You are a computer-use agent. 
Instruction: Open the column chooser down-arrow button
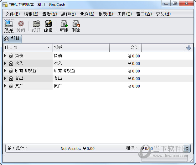click(189, 48)
